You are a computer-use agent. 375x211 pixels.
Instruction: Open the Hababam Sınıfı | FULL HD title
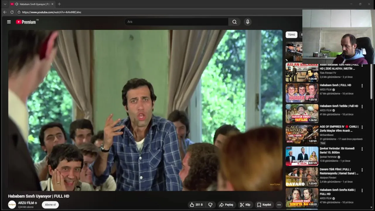point(335,85)
